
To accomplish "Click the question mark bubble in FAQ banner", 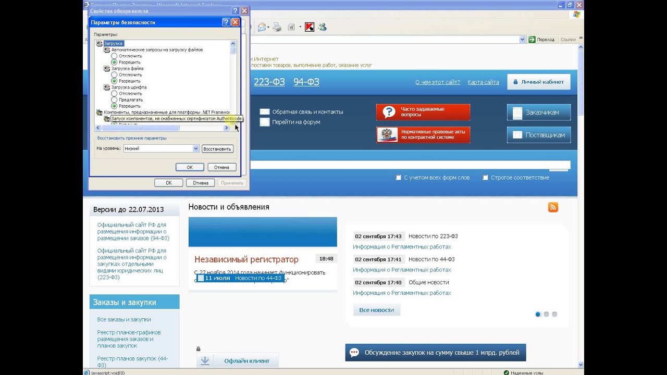I will point(389,112).
